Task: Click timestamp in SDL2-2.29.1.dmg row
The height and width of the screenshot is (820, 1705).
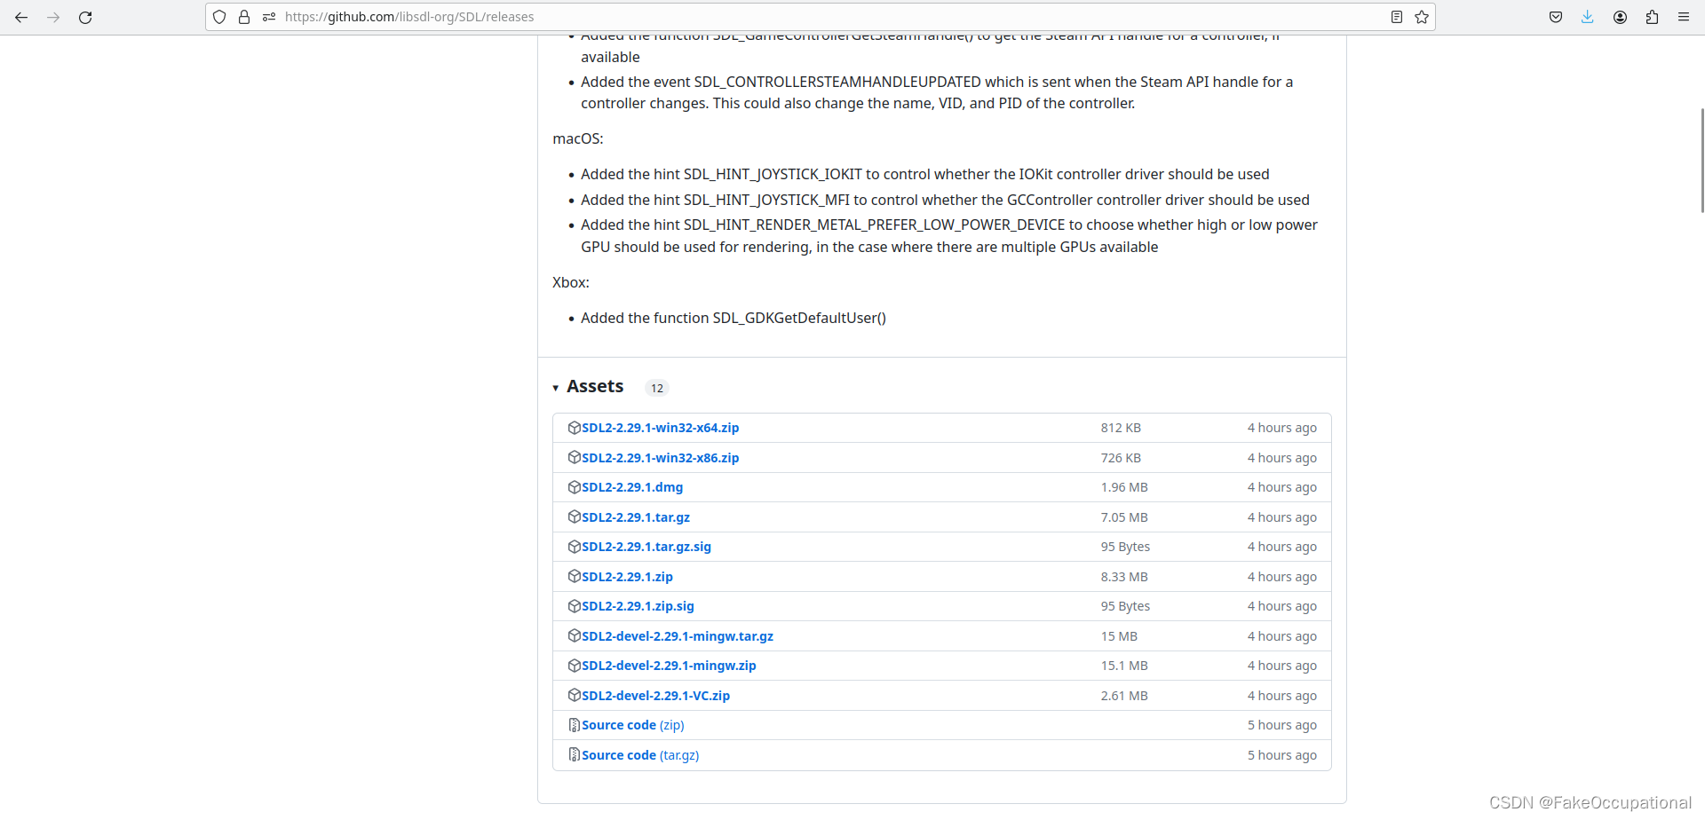Action: 1282,487
